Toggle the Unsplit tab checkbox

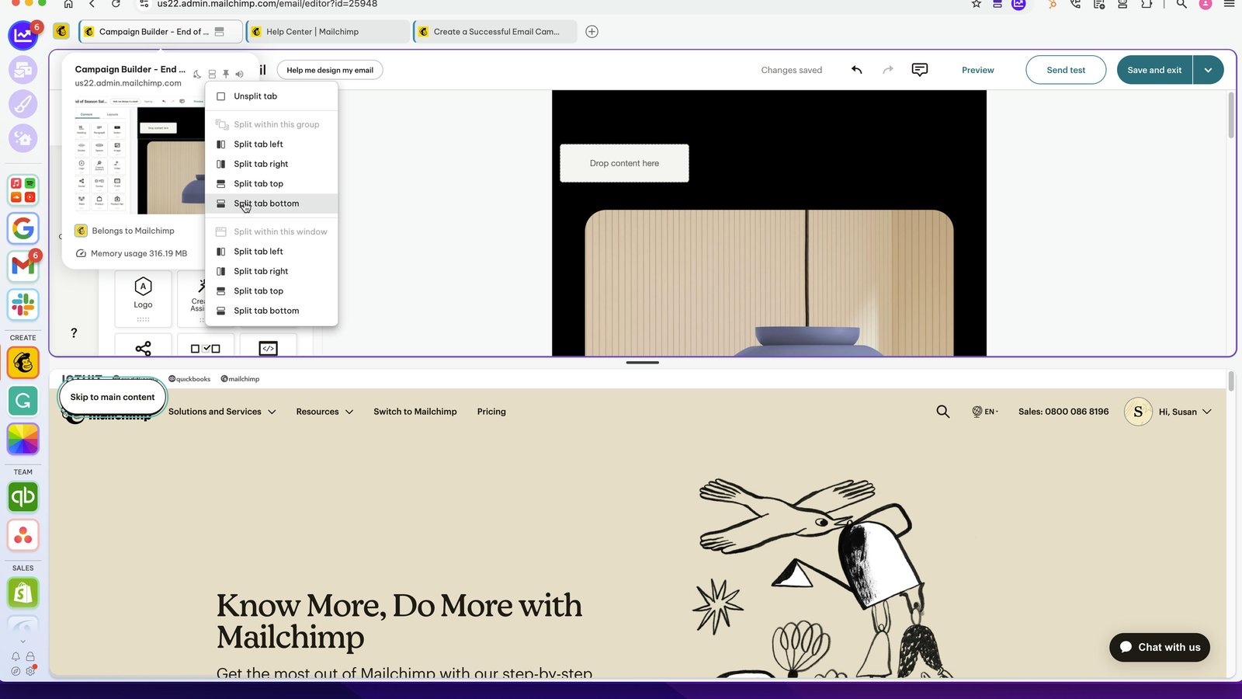221,96
